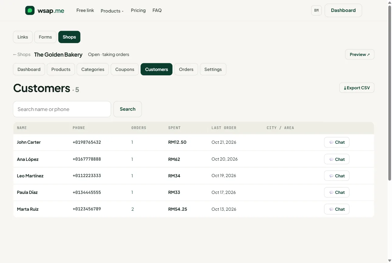The image size is (392, 263).
Task: Open shop Preview in new window
Action: click(360, 54)
